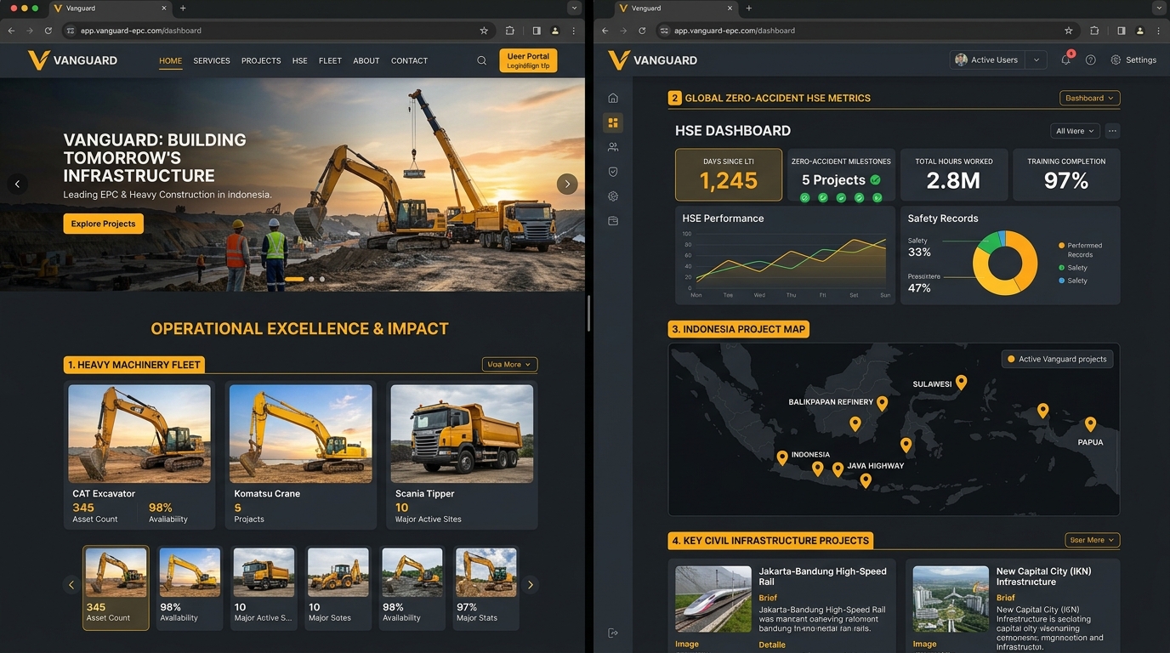Move fleet thumbnail carousel back with left arrow

(71, 584)
